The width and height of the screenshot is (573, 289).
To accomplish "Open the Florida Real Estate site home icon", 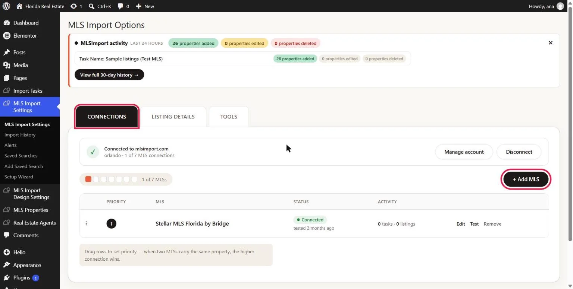I will point(19,6).
